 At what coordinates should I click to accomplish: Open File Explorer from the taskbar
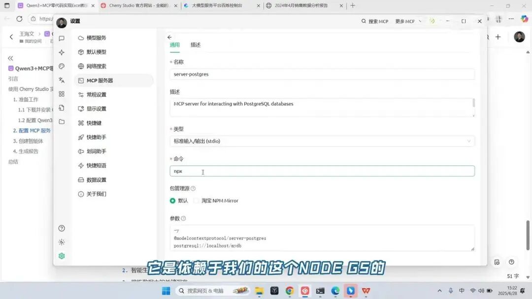pos(259,291)
